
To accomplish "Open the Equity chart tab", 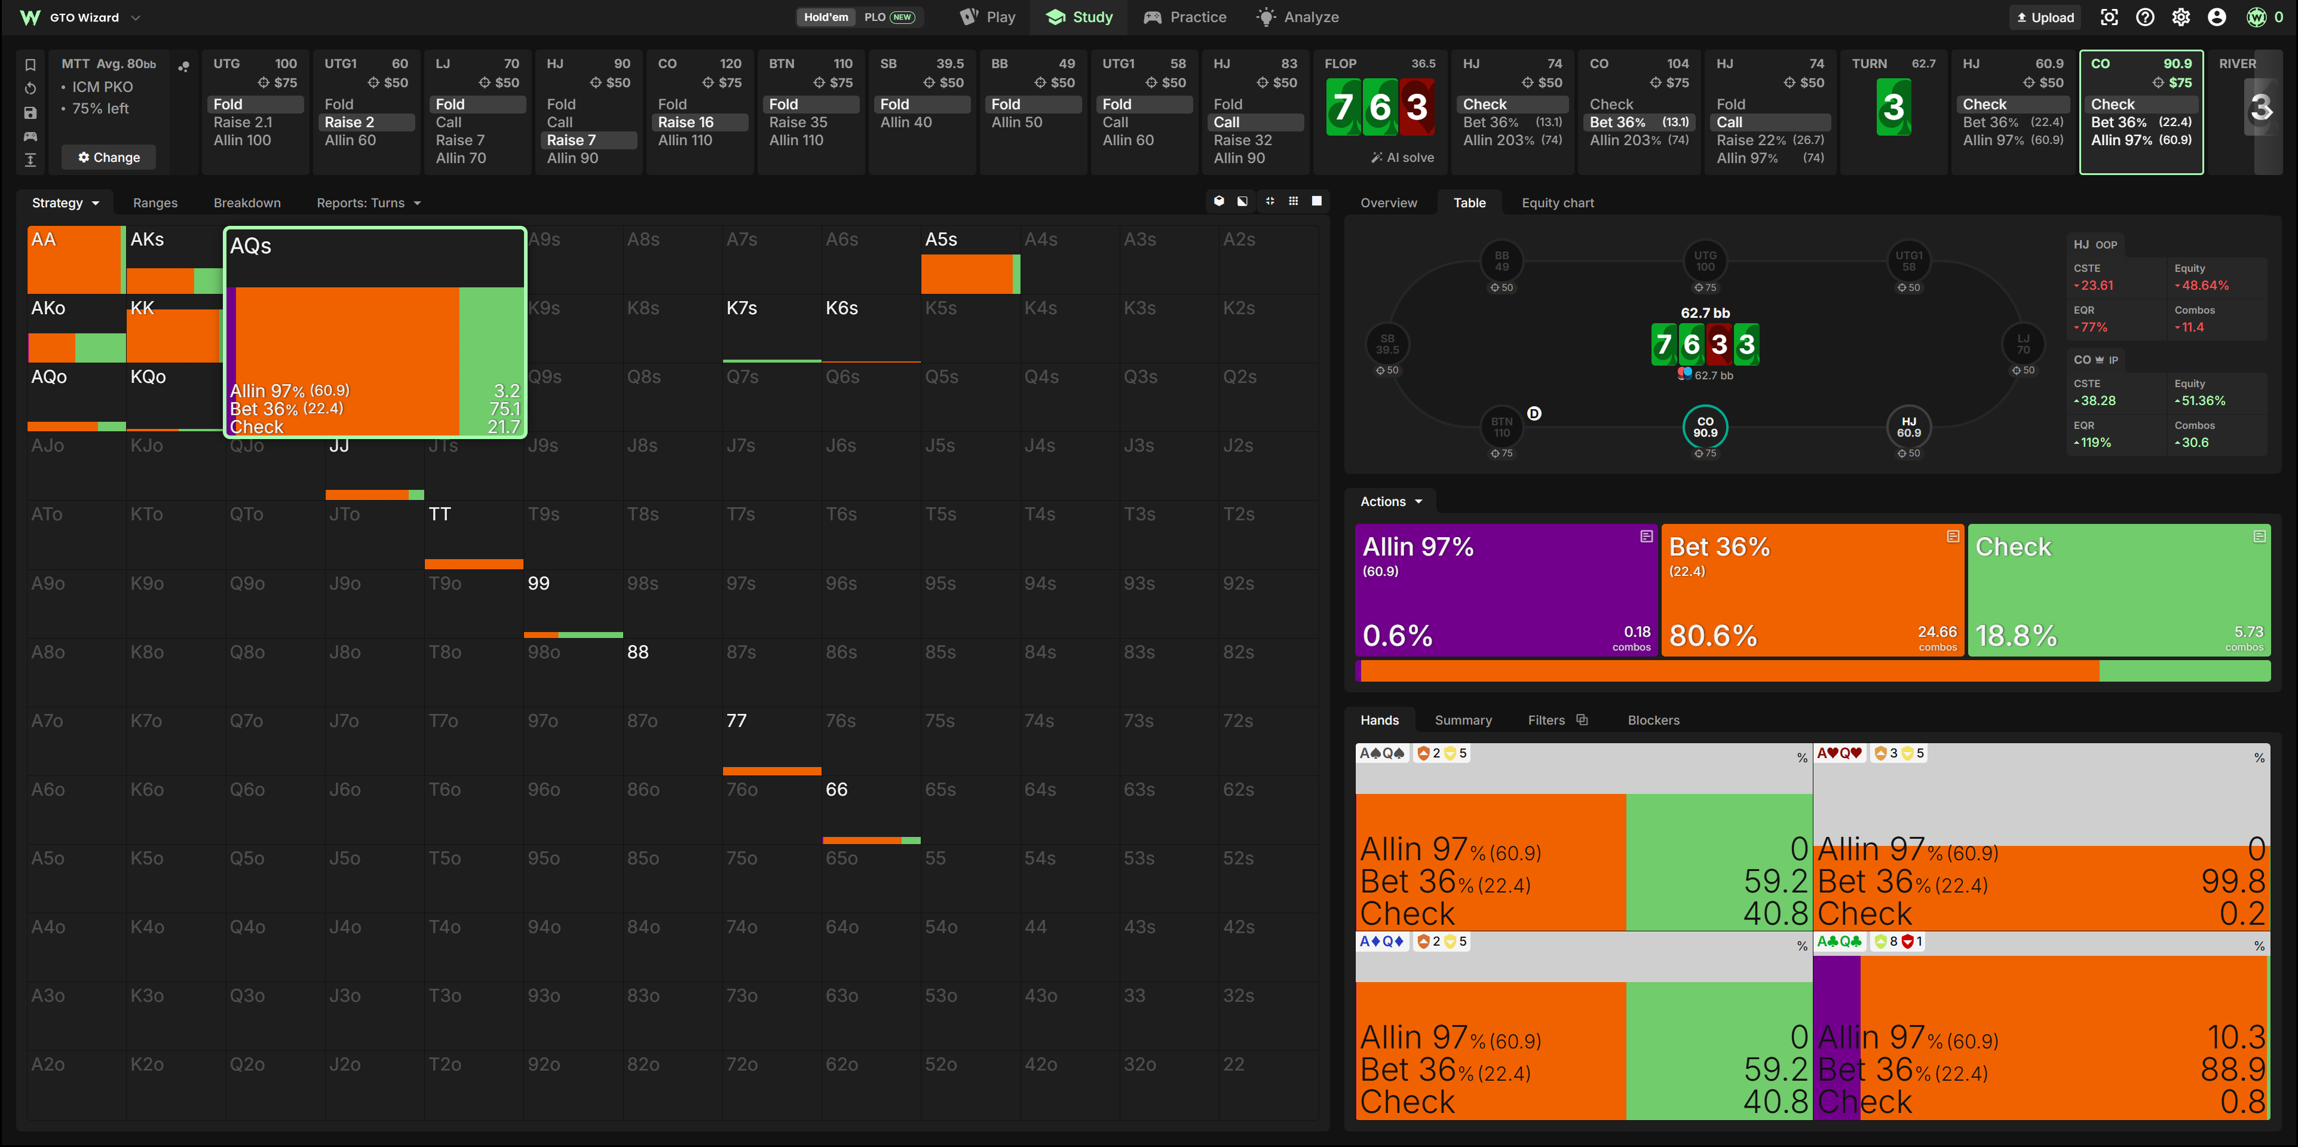I will [1558, 203].
